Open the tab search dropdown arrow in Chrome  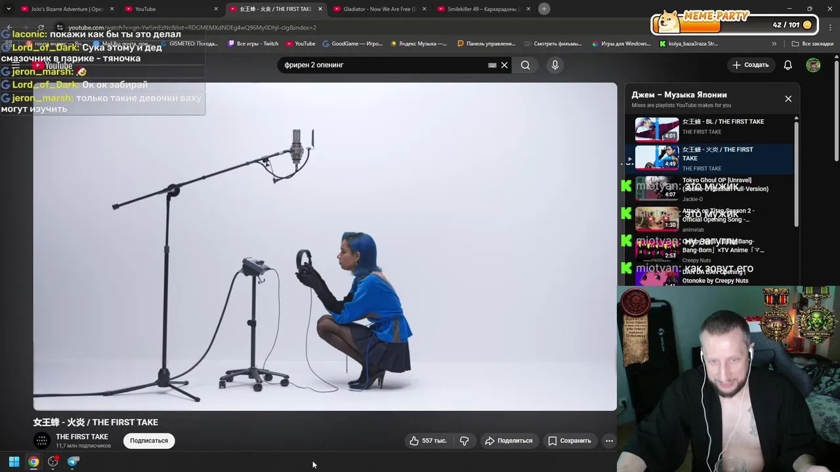9,9
